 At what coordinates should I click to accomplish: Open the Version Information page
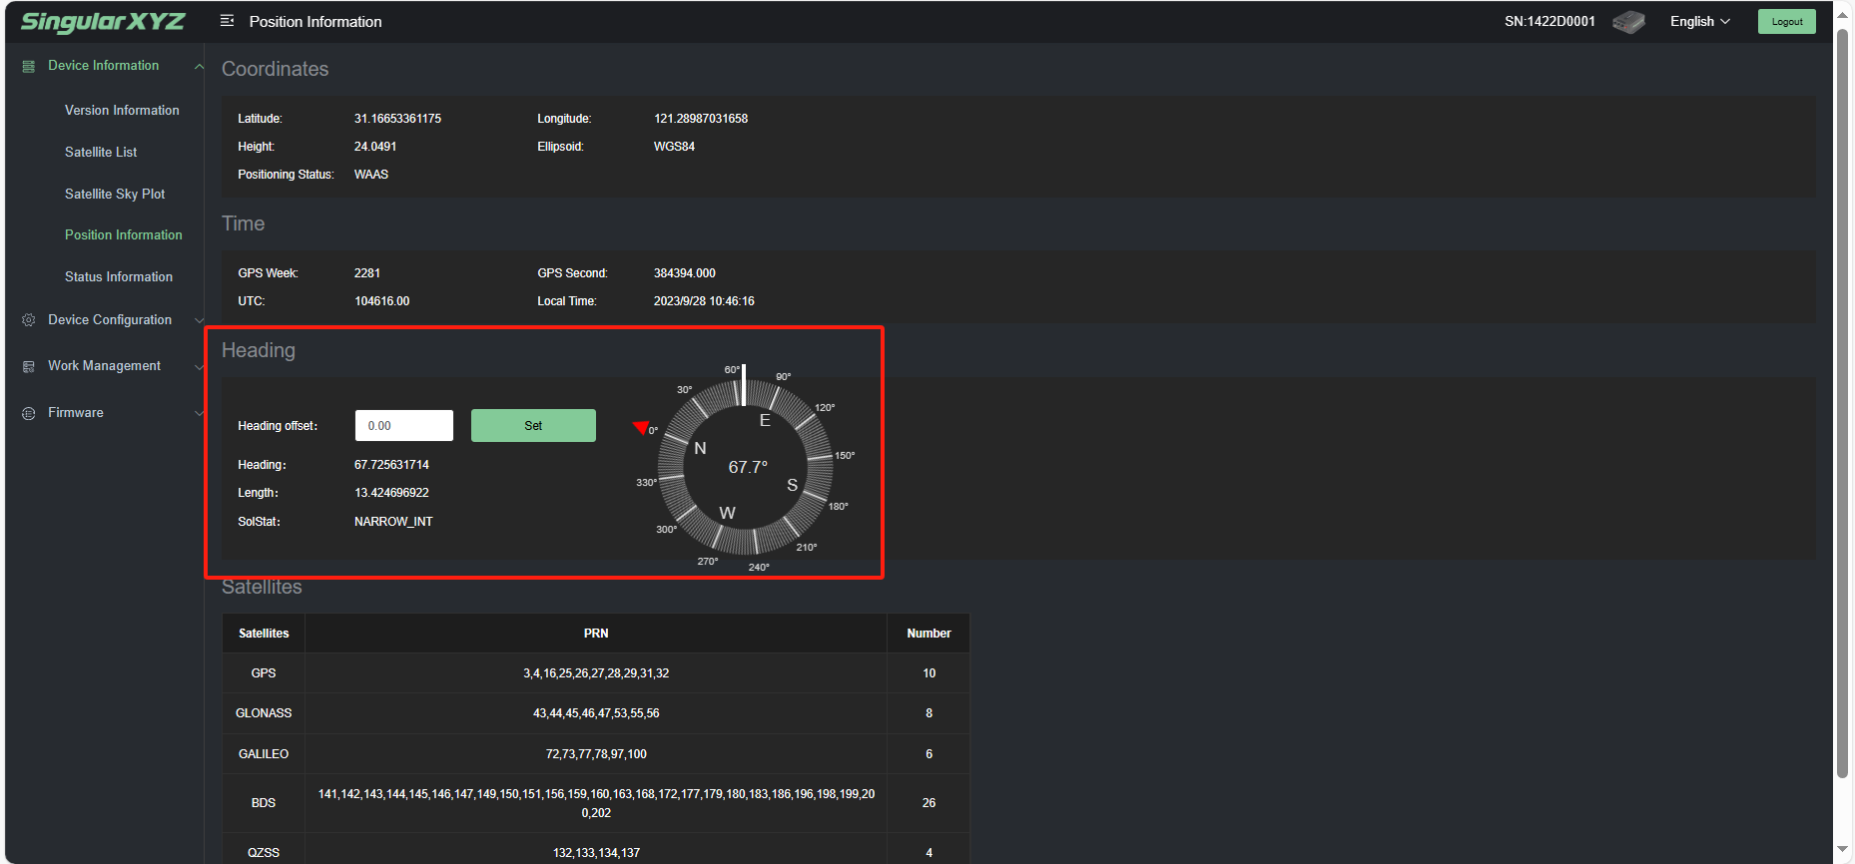coord(122,111)
